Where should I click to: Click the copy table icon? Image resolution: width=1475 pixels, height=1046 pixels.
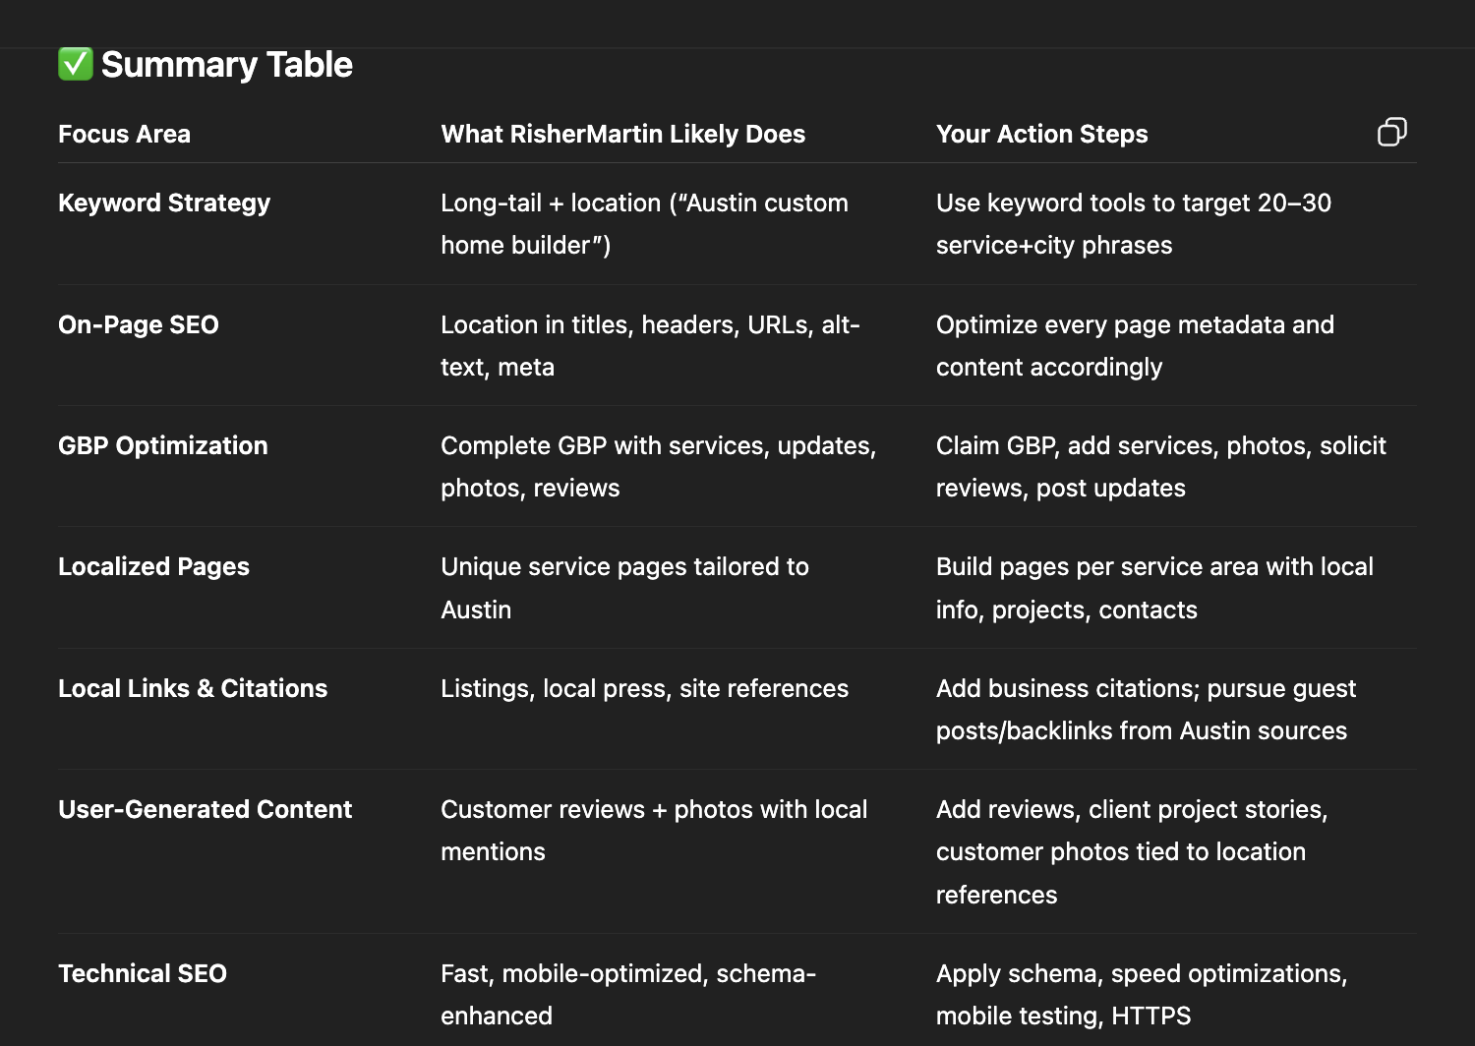tap(1391, 132)
